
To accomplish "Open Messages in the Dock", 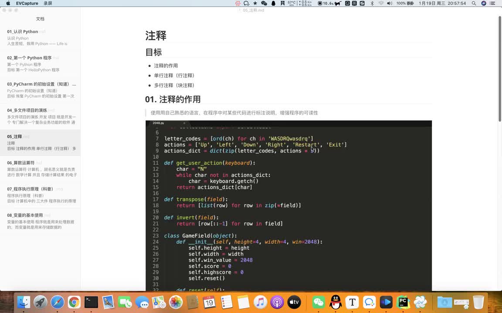I will point(142,302).
